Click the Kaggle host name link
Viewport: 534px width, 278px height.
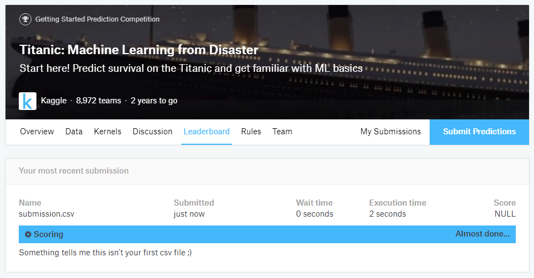54,101
